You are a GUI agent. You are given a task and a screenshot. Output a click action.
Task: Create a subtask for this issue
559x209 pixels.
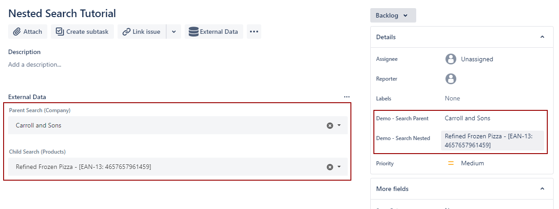click(82, 32)
